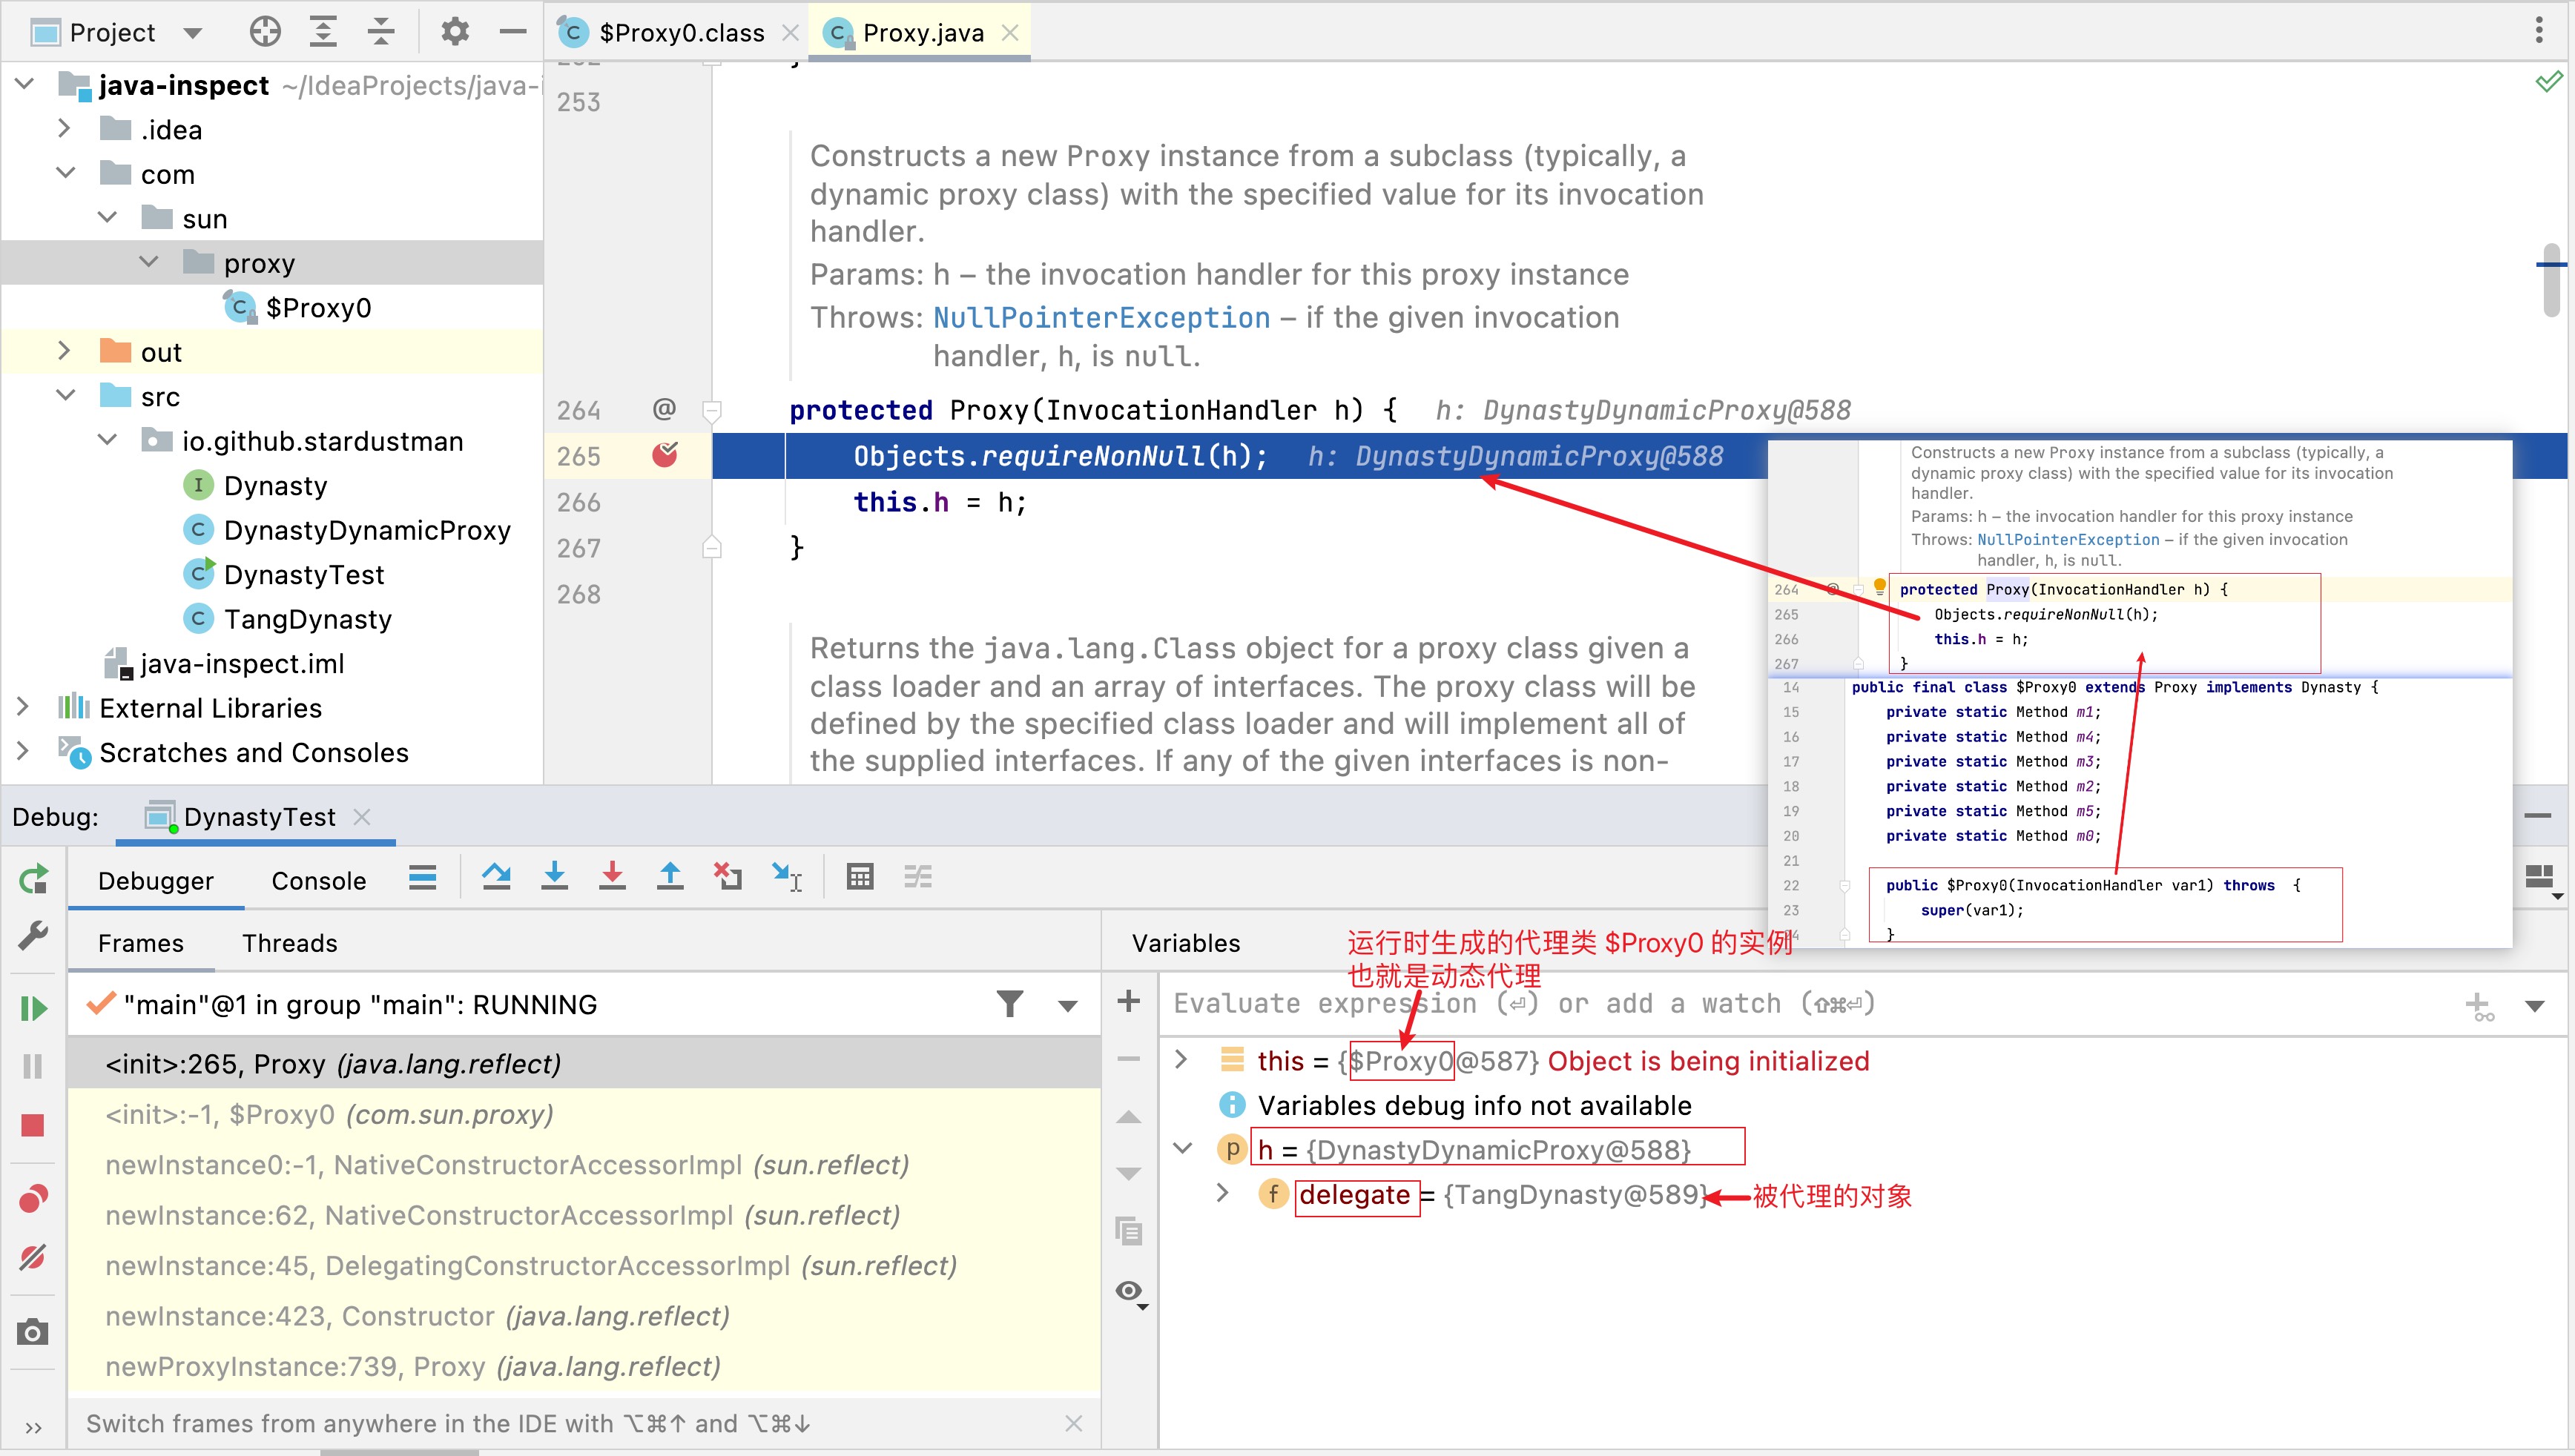
Task: Click the Step Out debugger icon
Action: pyautogui.click(x=670, y=878)
